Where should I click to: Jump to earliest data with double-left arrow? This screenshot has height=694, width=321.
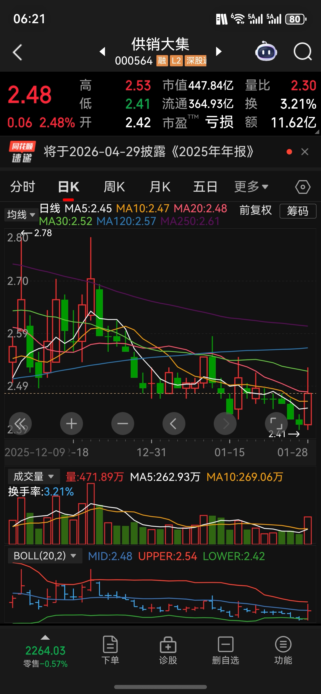(x=20, y=424)
